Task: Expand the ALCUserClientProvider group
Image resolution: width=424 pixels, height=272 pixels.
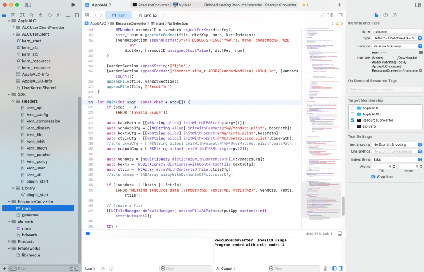Action: (13, 28)
